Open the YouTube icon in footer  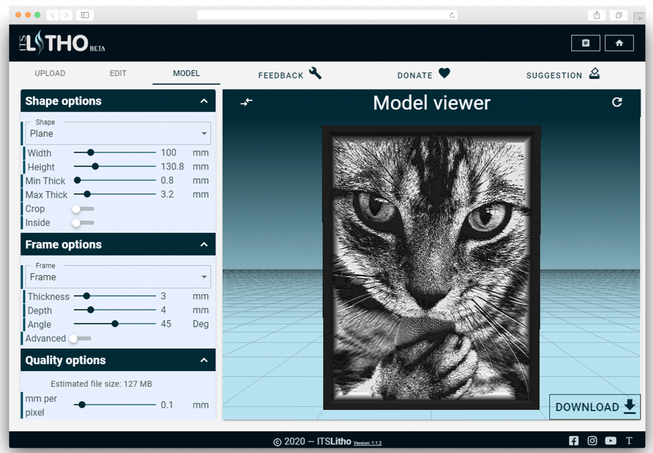[610, 441]
